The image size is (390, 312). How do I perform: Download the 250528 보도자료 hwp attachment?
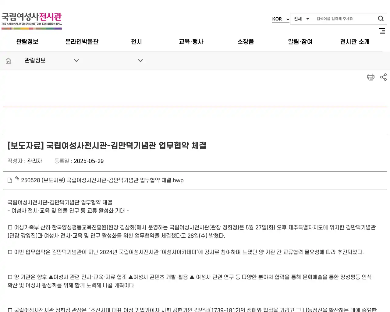(102, 180)
